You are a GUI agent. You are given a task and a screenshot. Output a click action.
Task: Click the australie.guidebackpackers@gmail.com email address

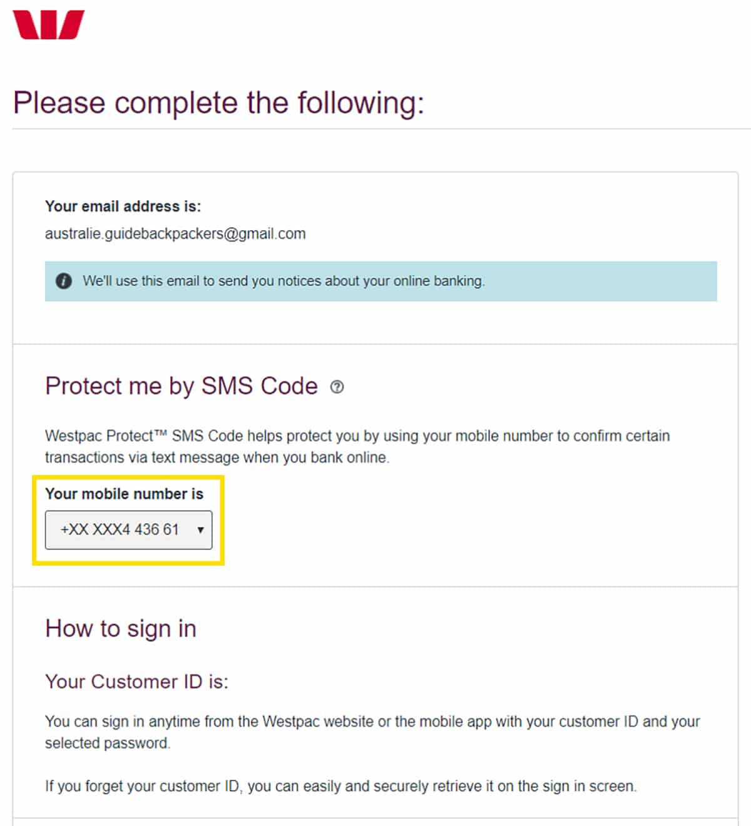click(x=175, y=234)
